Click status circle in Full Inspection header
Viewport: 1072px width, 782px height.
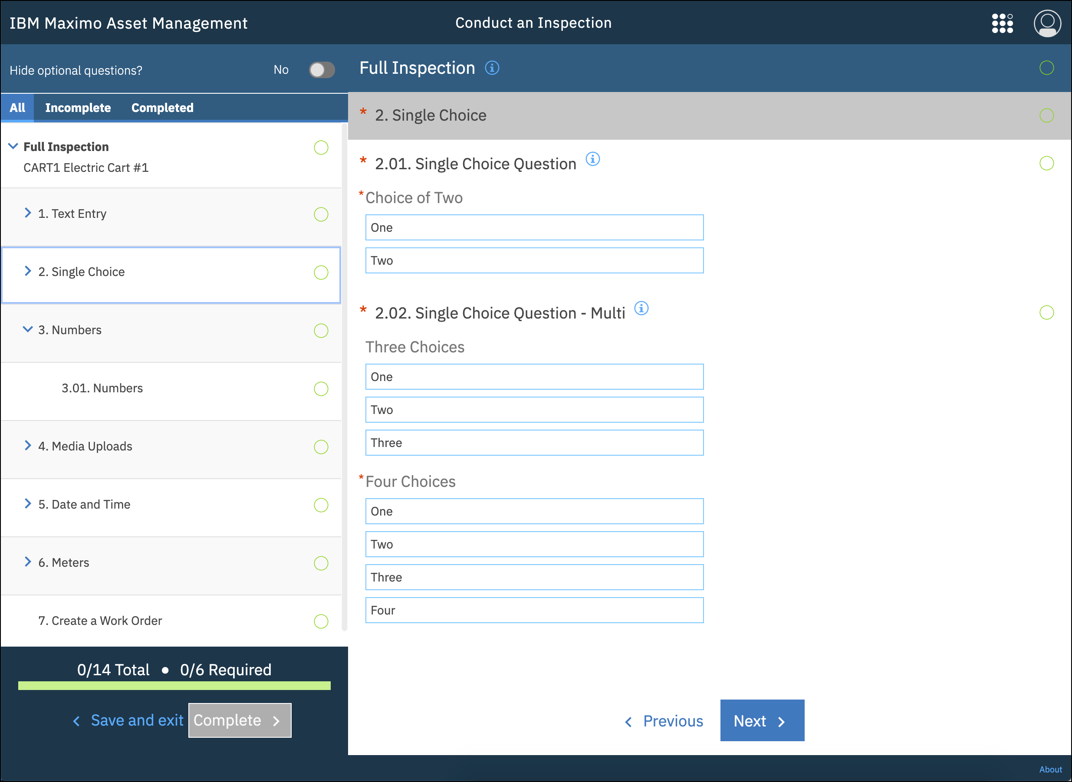1046,68
